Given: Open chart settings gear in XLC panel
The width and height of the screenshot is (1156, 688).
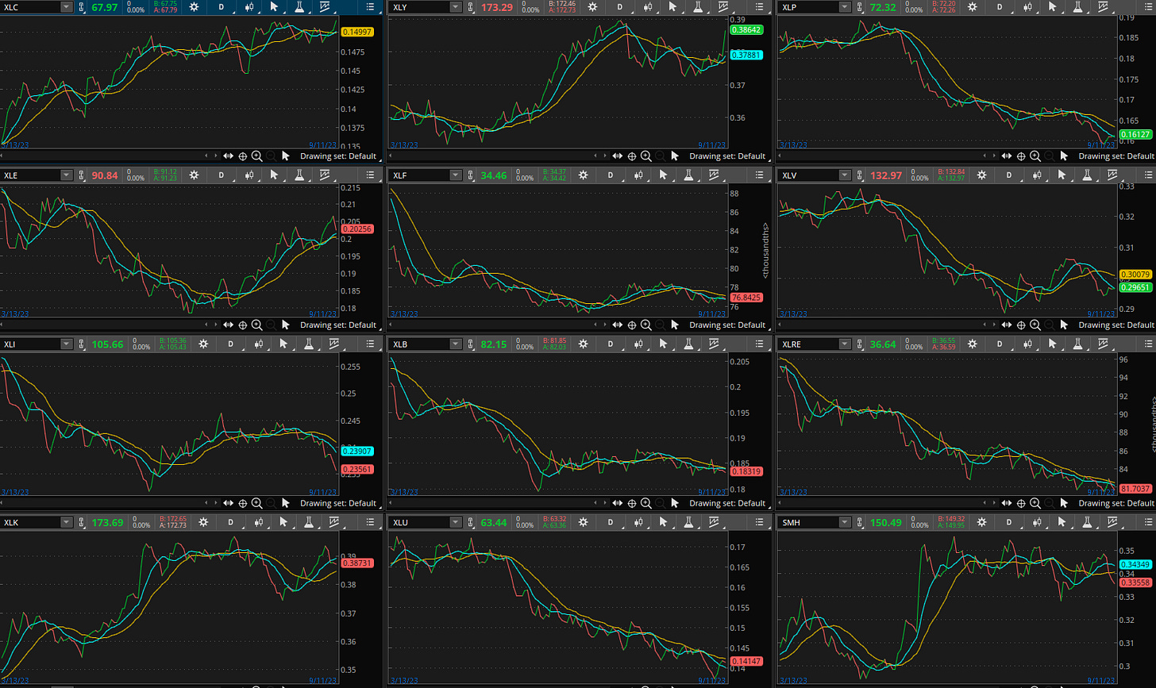Looking at the screenshot, I should tap(195, 7).
